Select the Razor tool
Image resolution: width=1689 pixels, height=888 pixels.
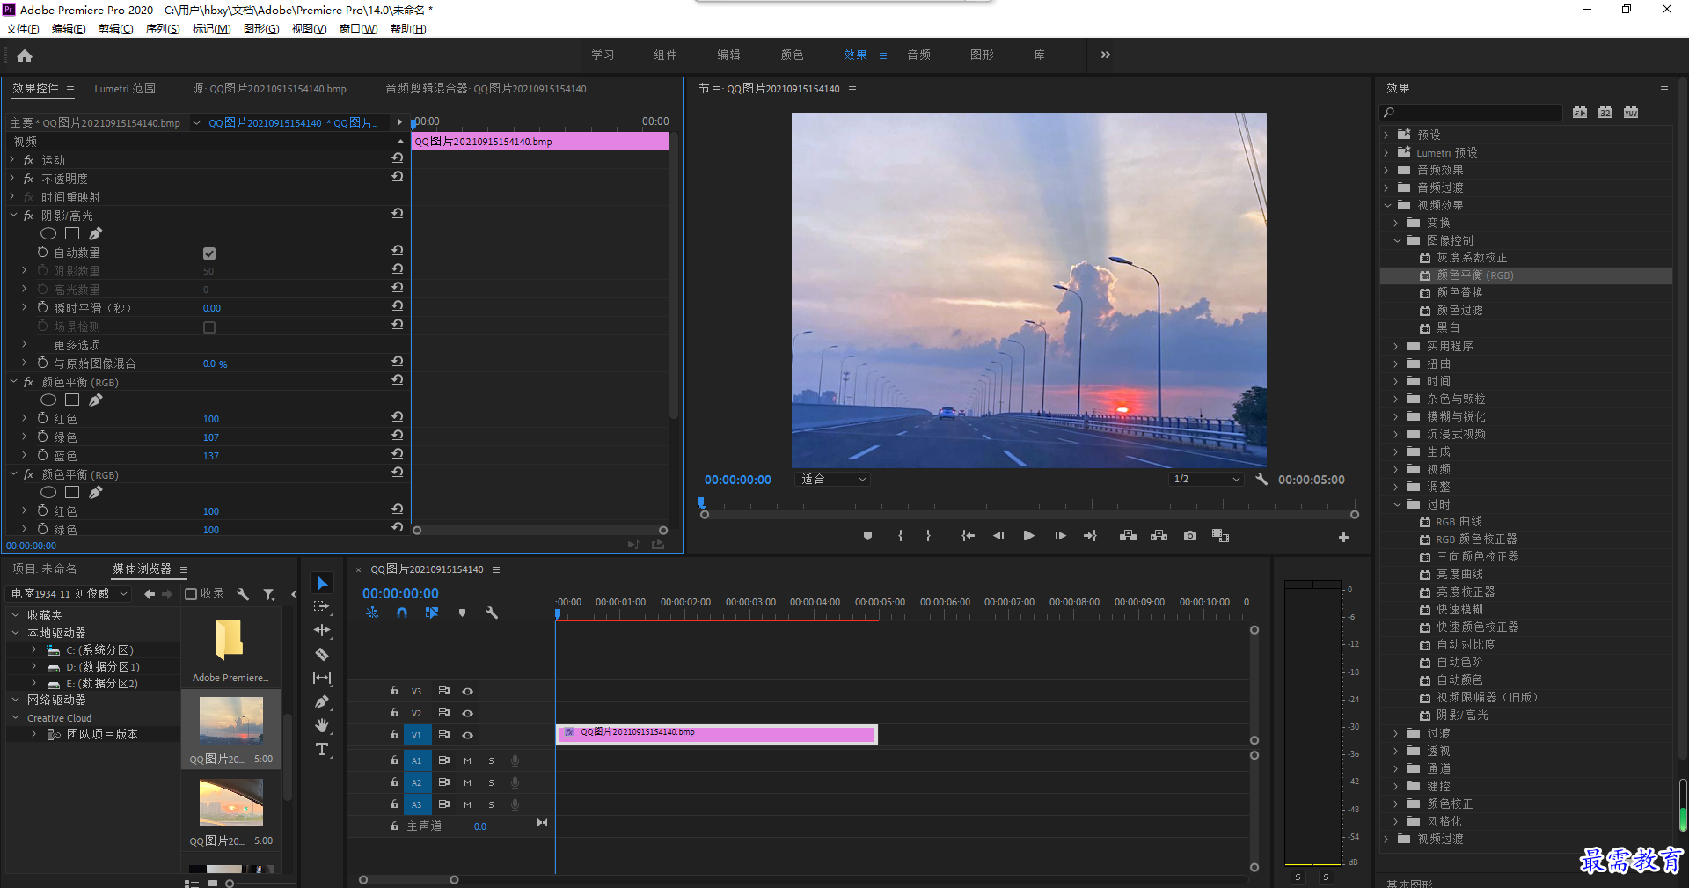[x=322, y=654]
